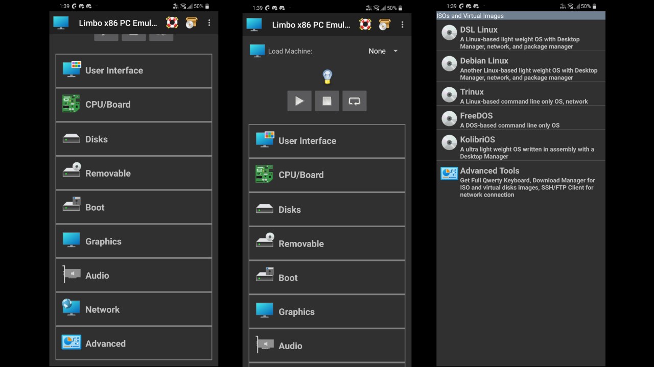The width and height of the screenshot is (654, 367).
Task: Tap Limbo x86 PC Emul title, left screen
Action: [x=118, y=23]
